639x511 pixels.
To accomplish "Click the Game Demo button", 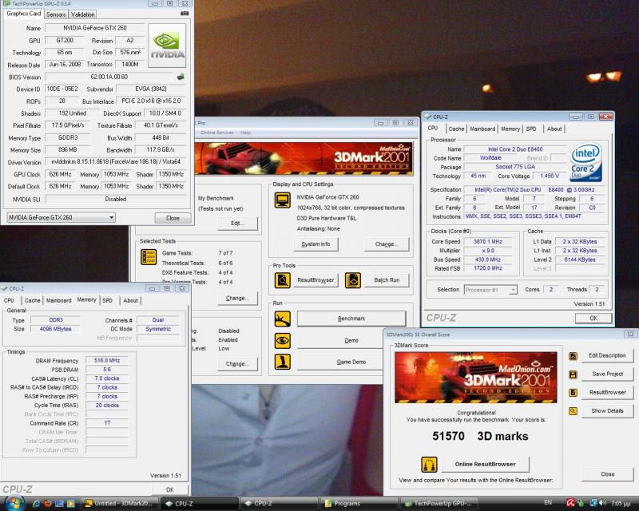I will pos(340,362).
